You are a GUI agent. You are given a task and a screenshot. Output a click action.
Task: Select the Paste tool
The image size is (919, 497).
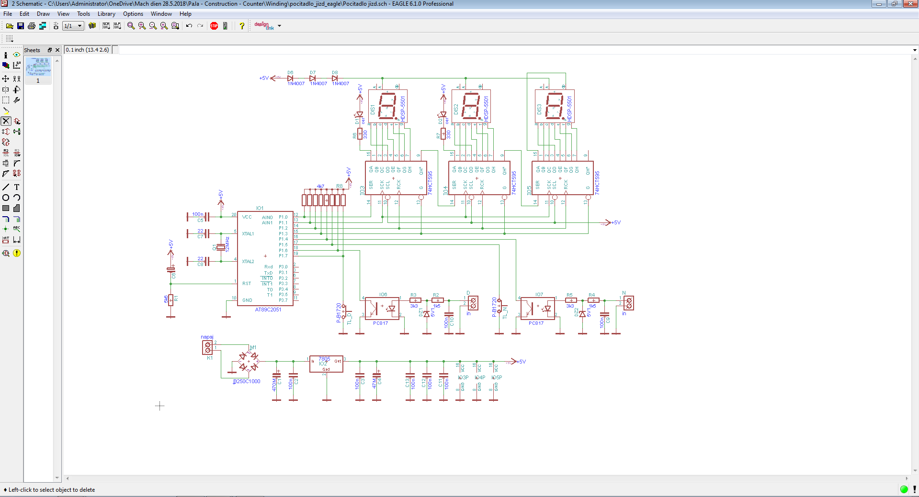[6, 110]
